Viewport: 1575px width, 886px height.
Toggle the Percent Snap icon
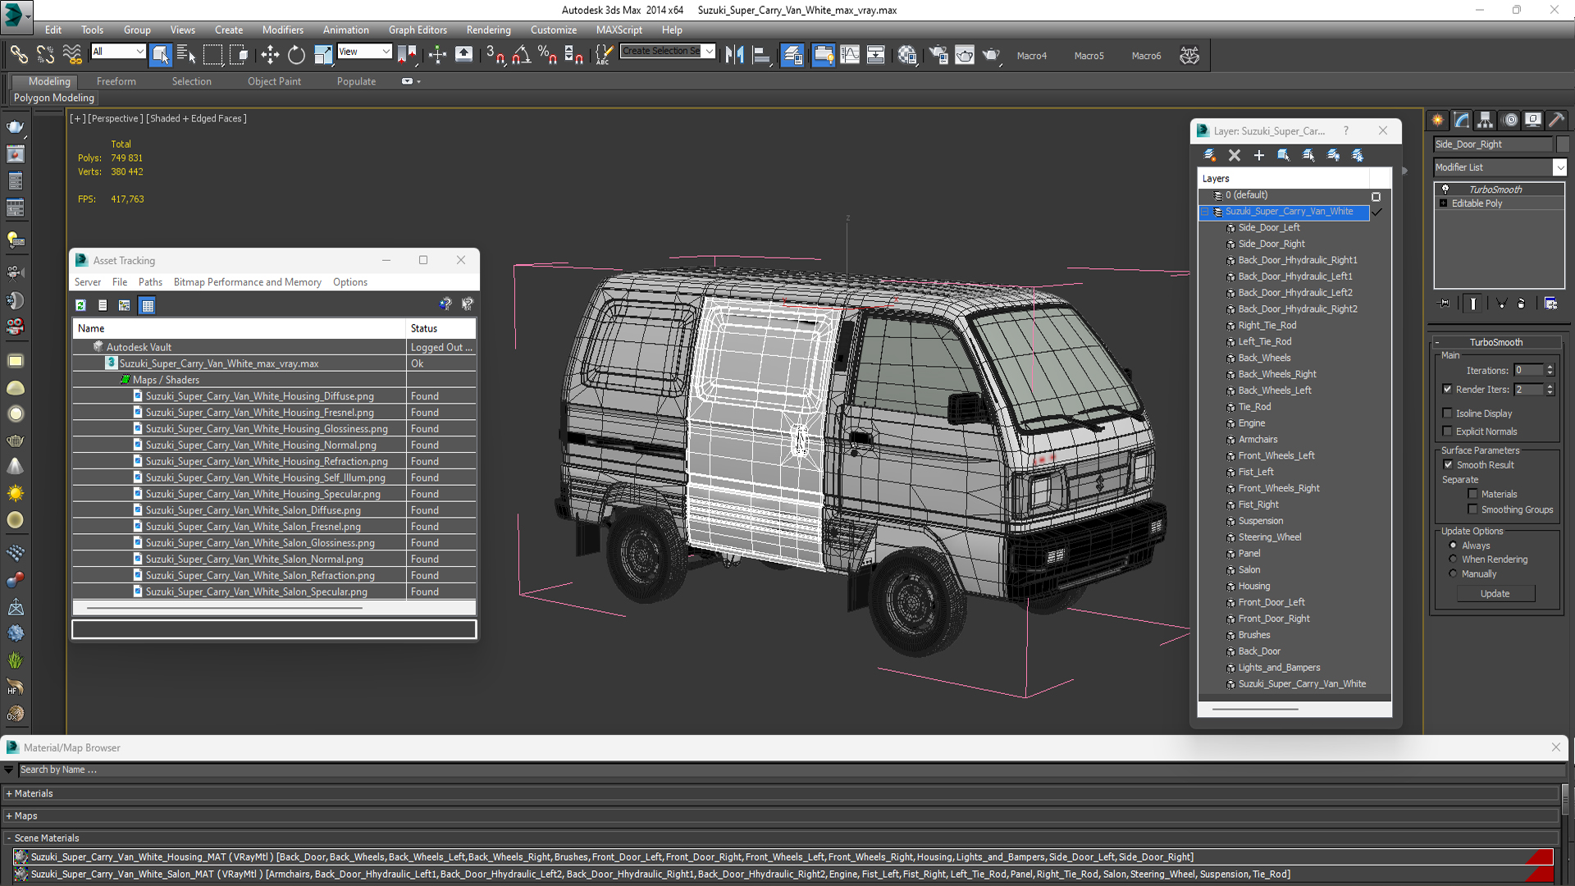coord(547,55)
